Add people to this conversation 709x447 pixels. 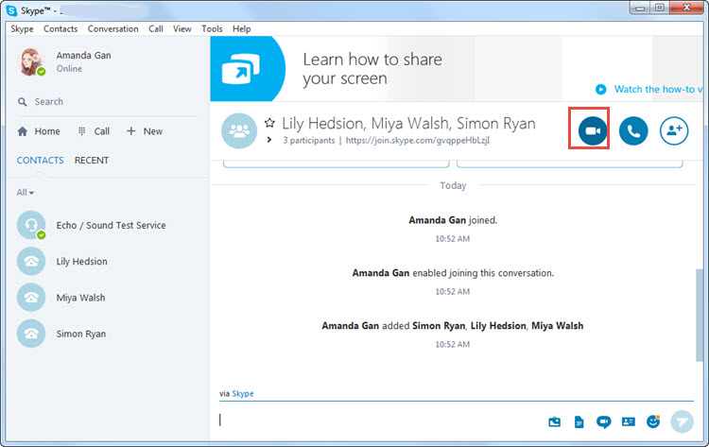674,130
